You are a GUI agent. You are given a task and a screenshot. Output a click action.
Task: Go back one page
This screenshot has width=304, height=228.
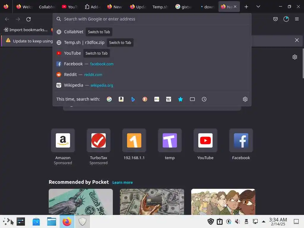[7, 19]
